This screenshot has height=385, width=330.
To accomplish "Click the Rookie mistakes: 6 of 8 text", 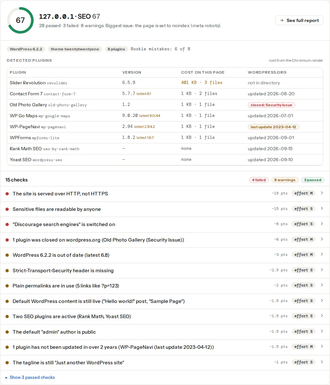I will point(160,49).
